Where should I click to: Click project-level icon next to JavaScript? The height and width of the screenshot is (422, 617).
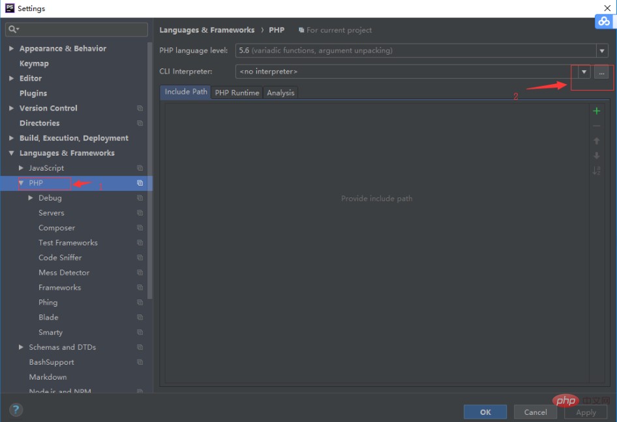pyautogui.click(x=140, y=168)
